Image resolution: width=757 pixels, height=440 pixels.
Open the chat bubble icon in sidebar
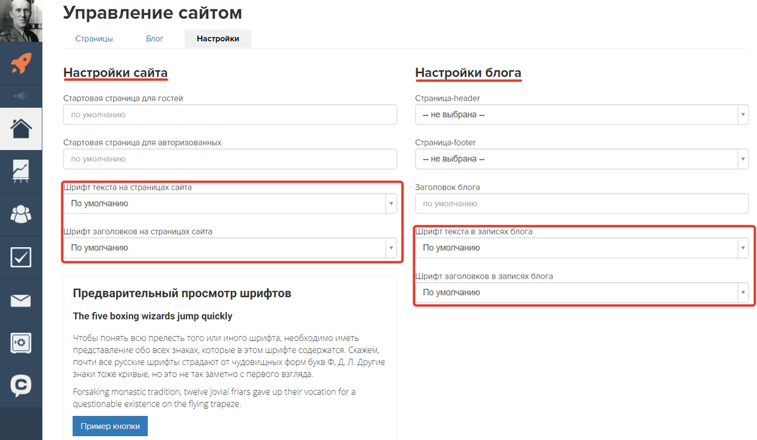[x=21, y=386]
